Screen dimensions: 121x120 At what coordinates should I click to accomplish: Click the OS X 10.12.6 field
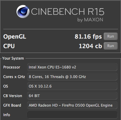[x=72, y=86]
